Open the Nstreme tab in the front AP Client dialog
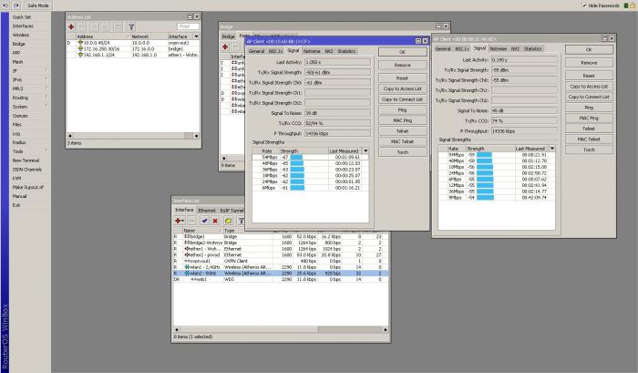The width and height of the screenshot is (638, 373). point(312,51)
